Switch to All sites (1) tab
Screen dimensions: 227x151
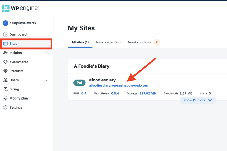click(80, 42)
